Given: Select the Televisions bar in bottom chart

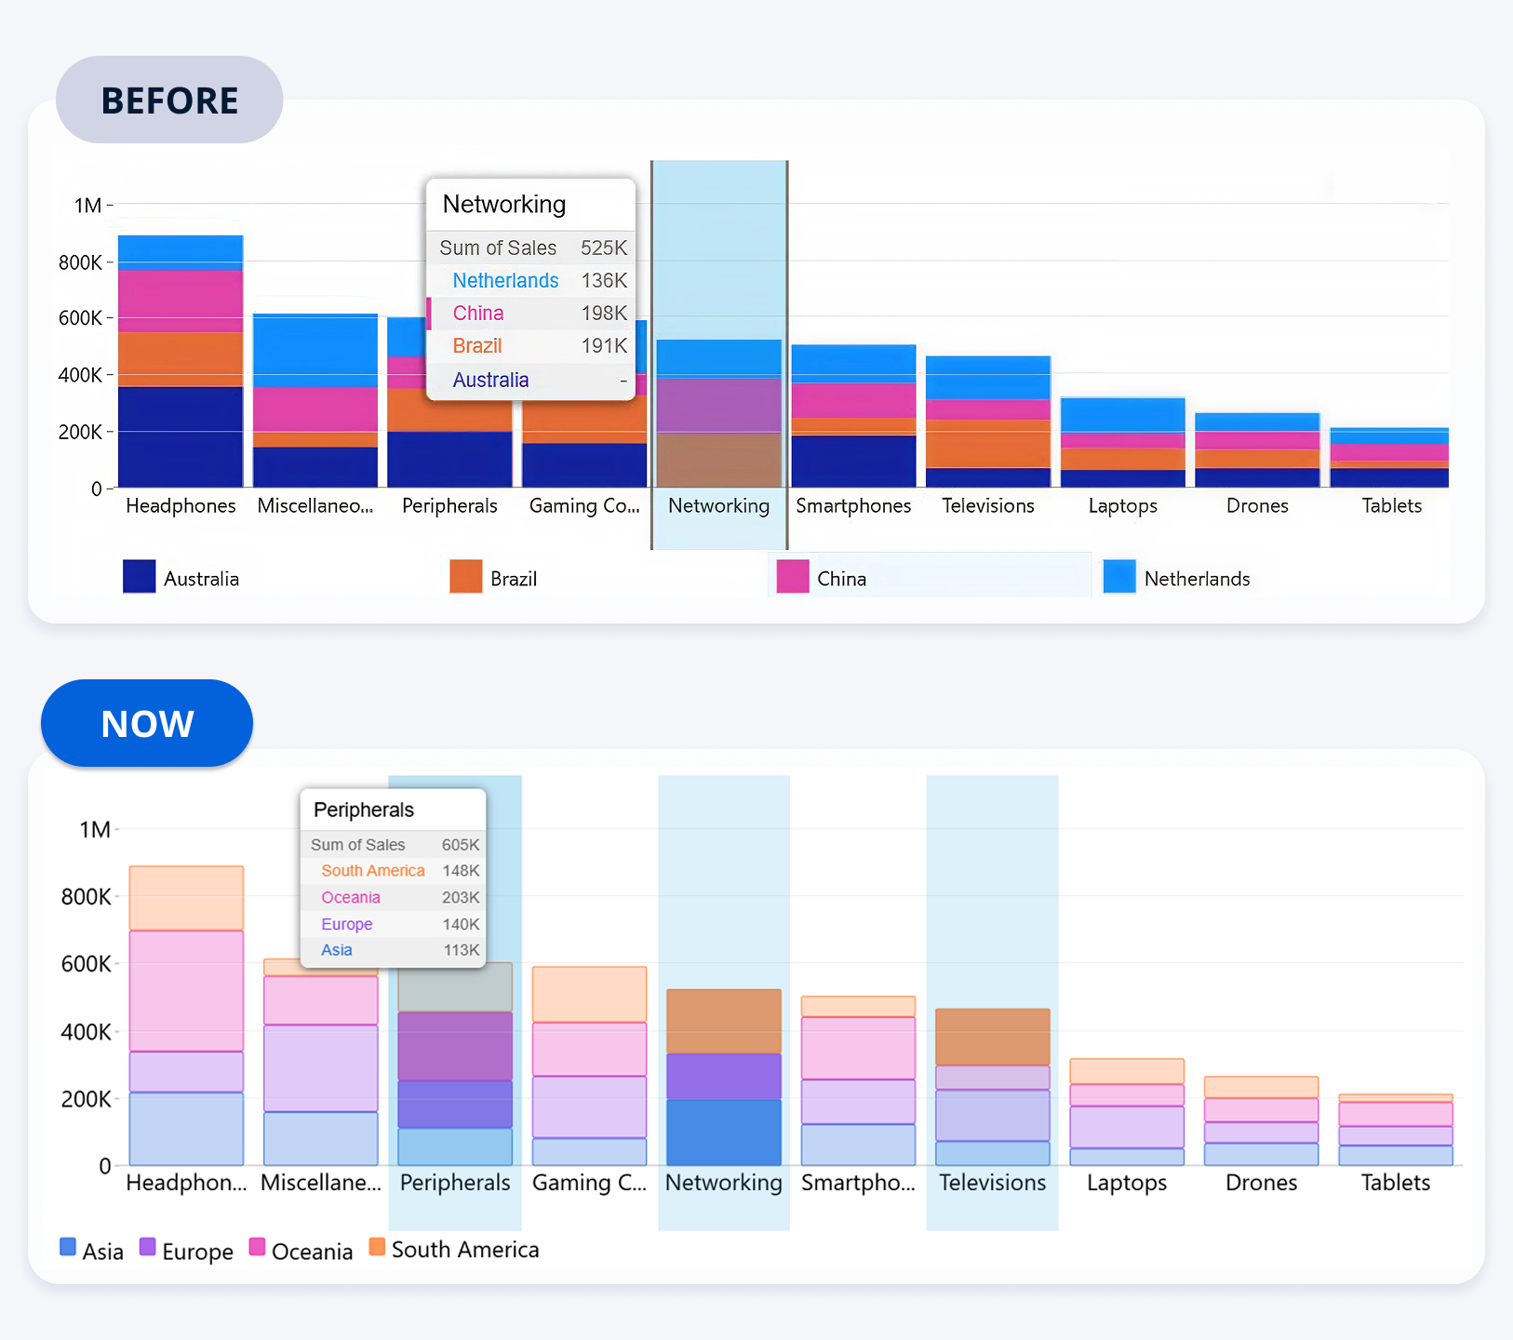Looking at the screenshot, I should 992,1087.
